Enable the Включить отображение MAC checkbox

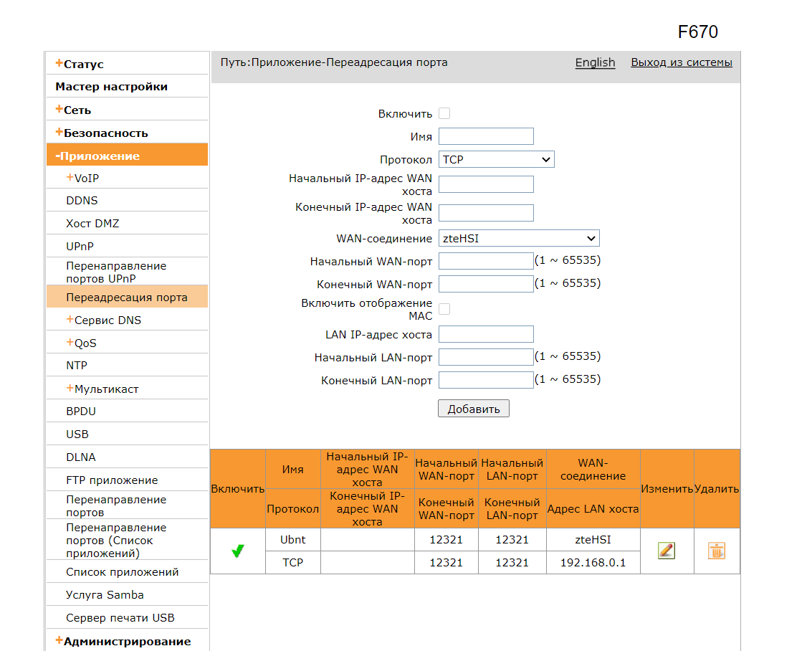pos(444,309)
